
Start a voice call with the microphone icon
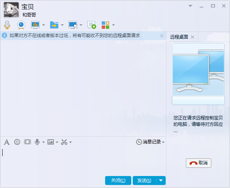[x=7, y=25]
